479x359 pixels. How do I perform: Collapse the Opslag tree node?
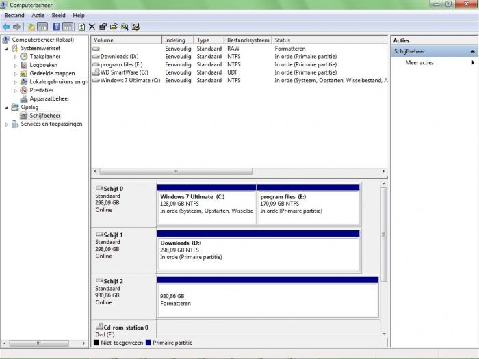tap(7, 107)
